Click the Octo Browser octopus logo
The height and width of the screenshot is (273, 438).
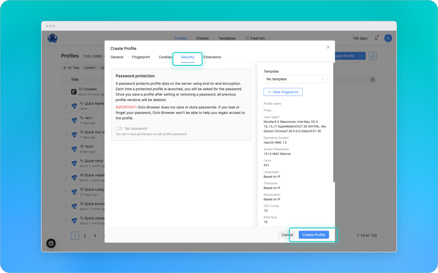click(52, 38)
